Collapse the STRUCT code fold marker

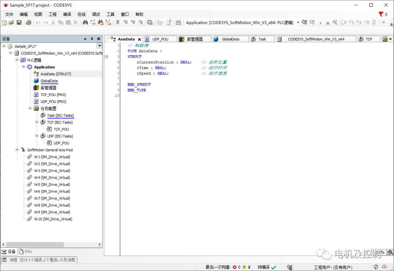(x=107, y=57)
